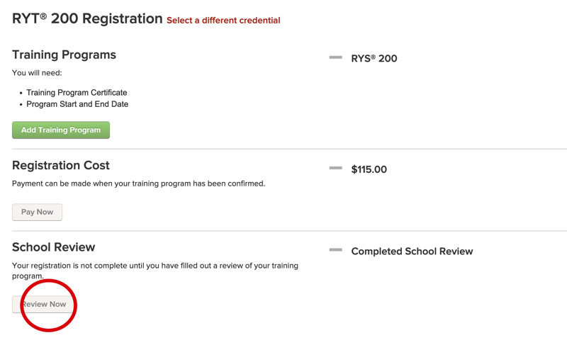Click the Add Training Program button
The image size is (567, 345).
61,130
